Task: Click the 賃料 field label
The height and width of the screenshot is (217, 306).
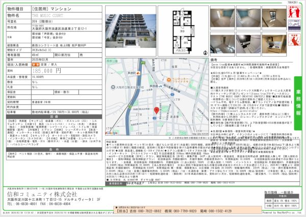Action: [10, 71]
